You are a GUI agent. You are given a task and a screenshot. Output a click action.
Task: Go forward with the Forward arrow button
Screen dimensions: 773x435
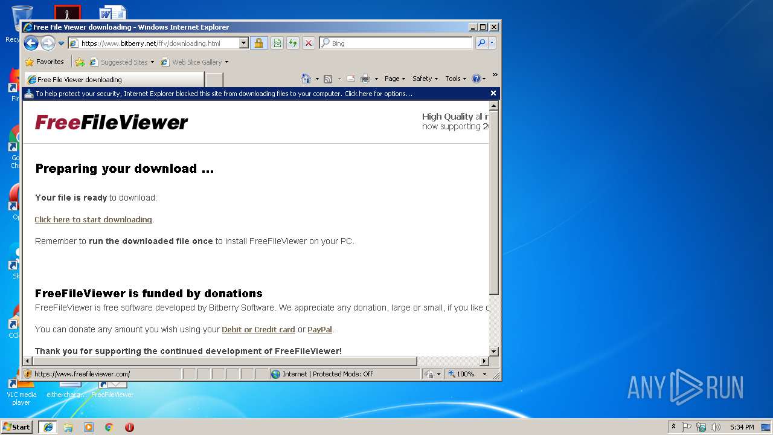[x=48, y=43]
